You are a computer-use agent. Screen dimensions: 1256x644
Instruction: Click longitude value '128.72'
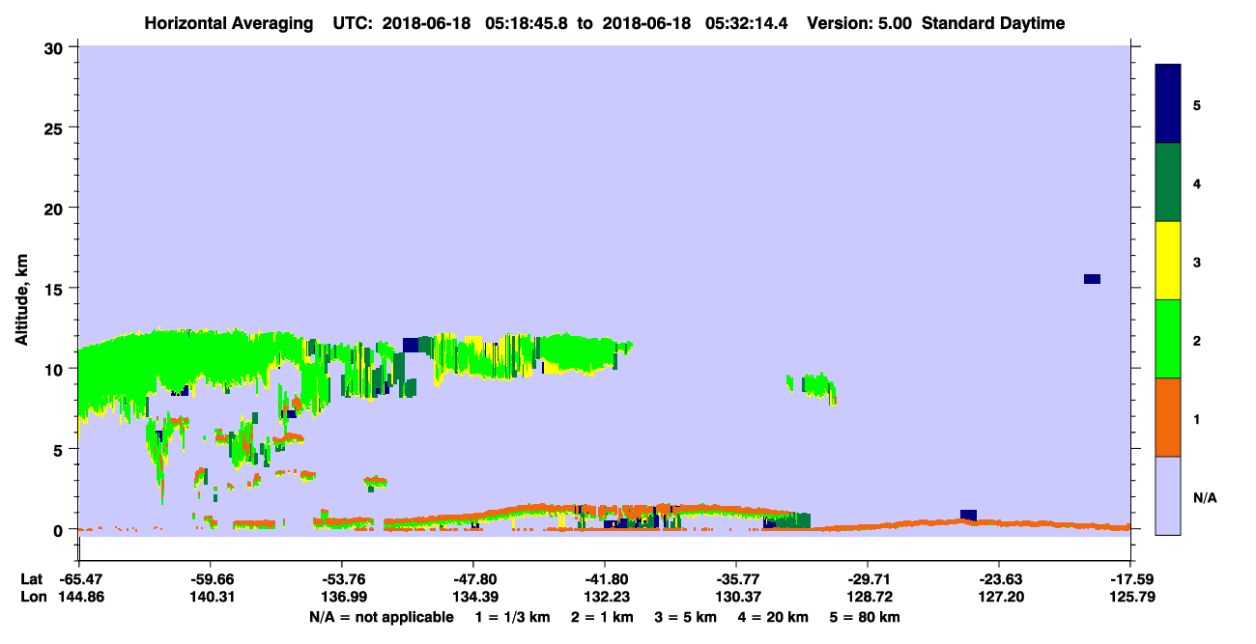868,597
